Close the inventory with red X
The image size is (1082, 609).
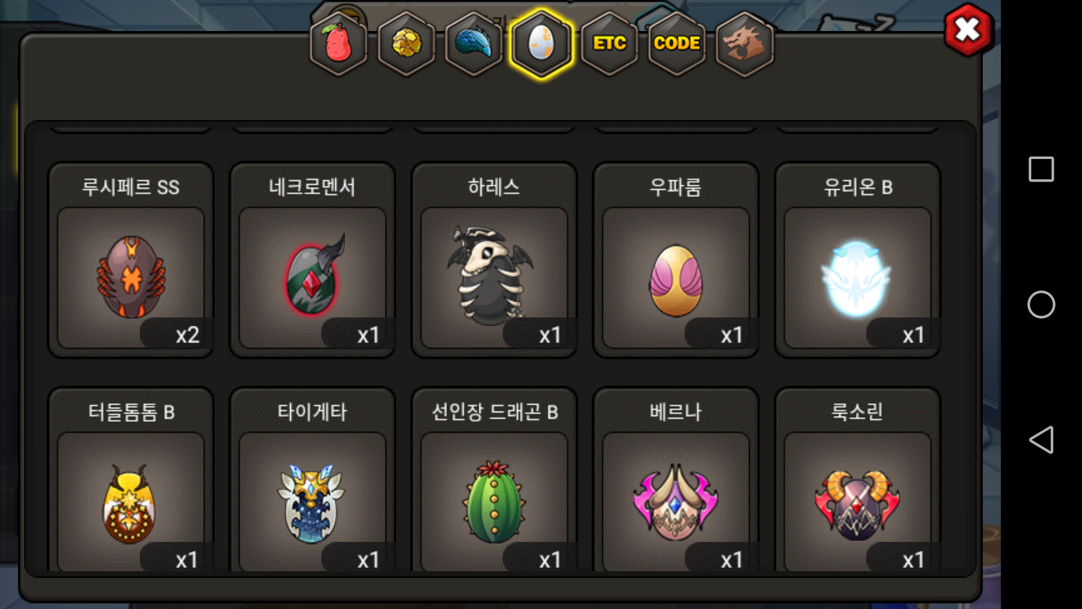click(x=968, y=30)
